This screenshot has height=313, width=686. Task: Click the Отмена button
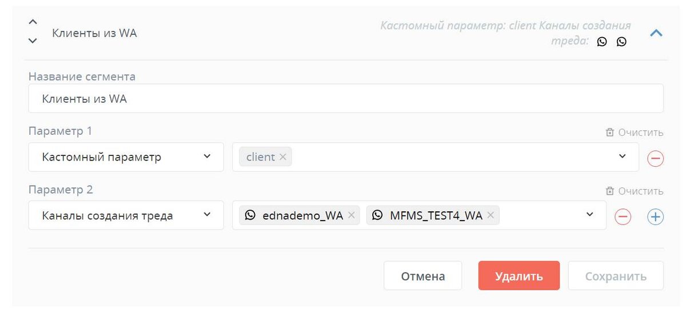(423, 276)
